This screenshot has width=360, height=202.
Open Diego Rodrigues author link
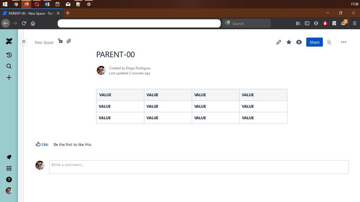click(x=138, y=68)
